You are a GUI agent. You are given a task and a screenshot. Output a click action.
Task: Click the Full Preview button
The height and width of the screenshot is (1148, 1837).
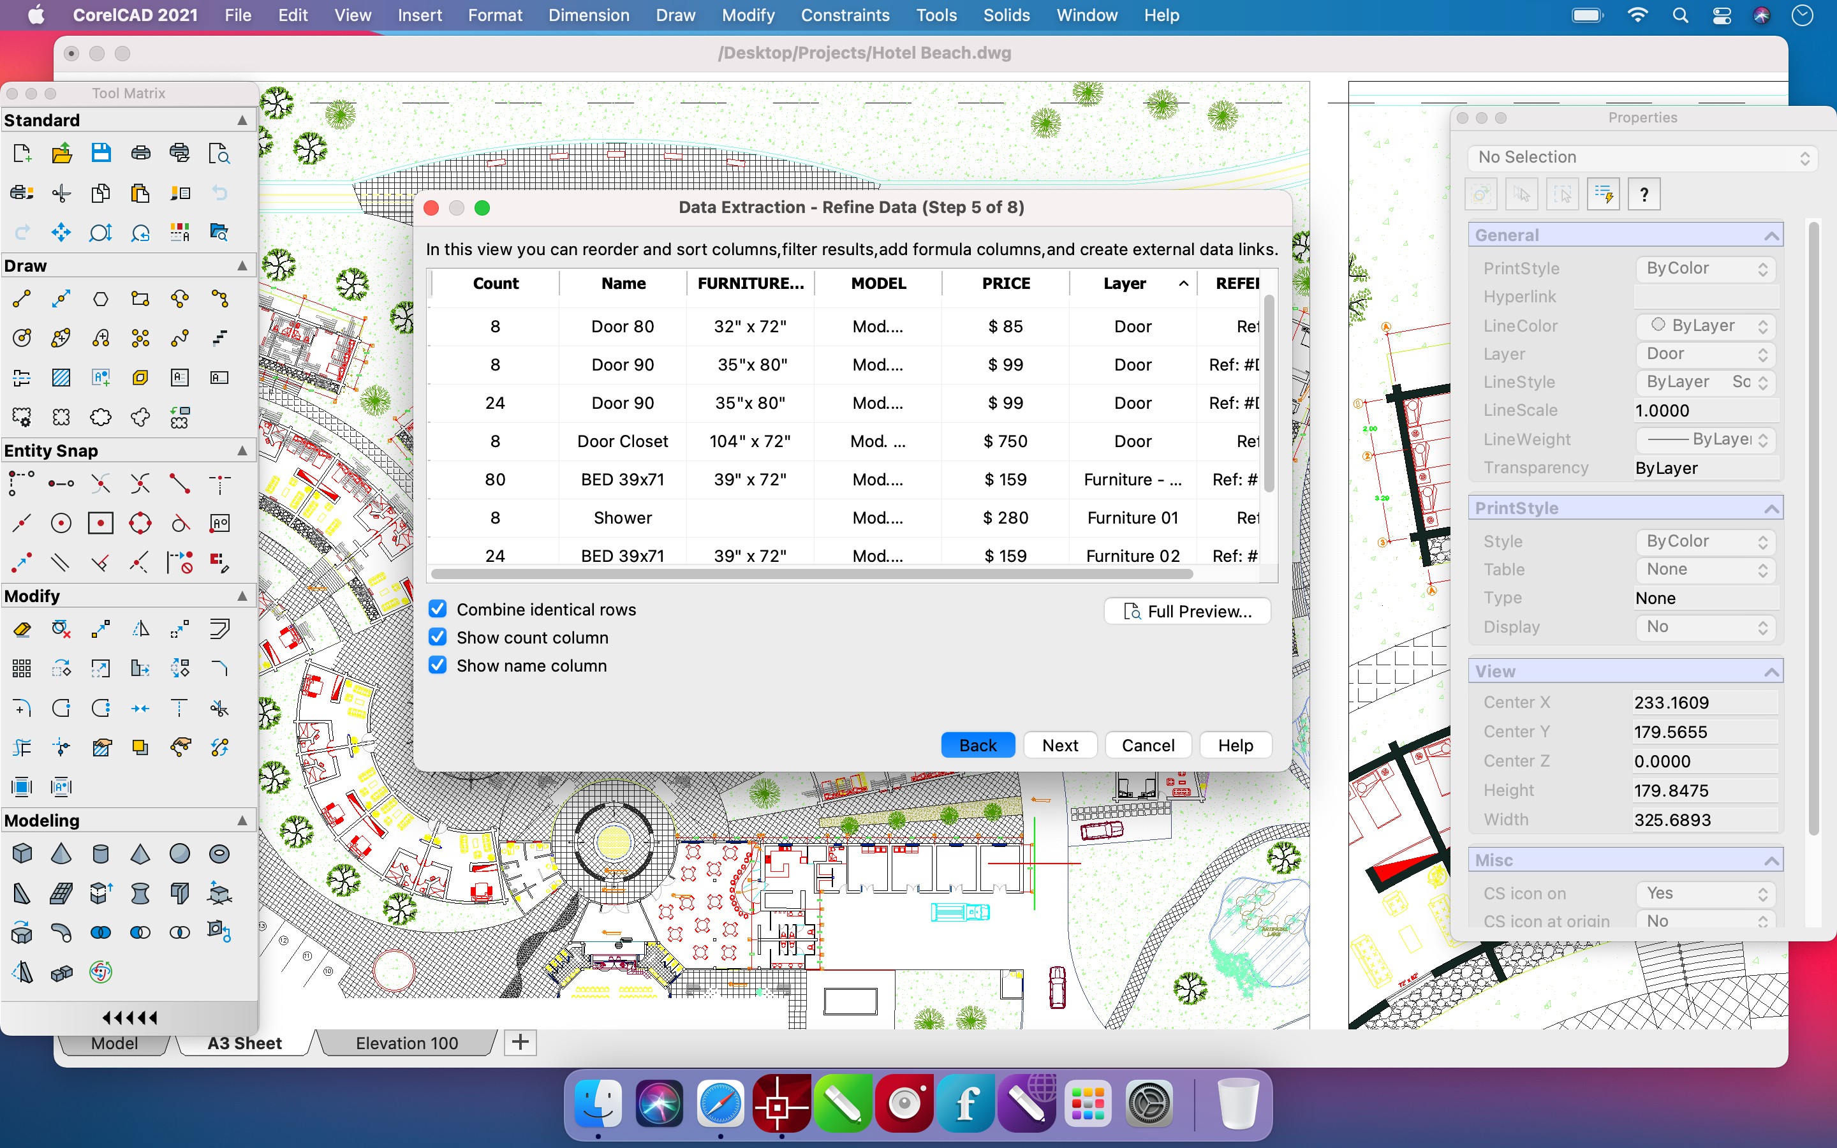tap(1186, 611)
